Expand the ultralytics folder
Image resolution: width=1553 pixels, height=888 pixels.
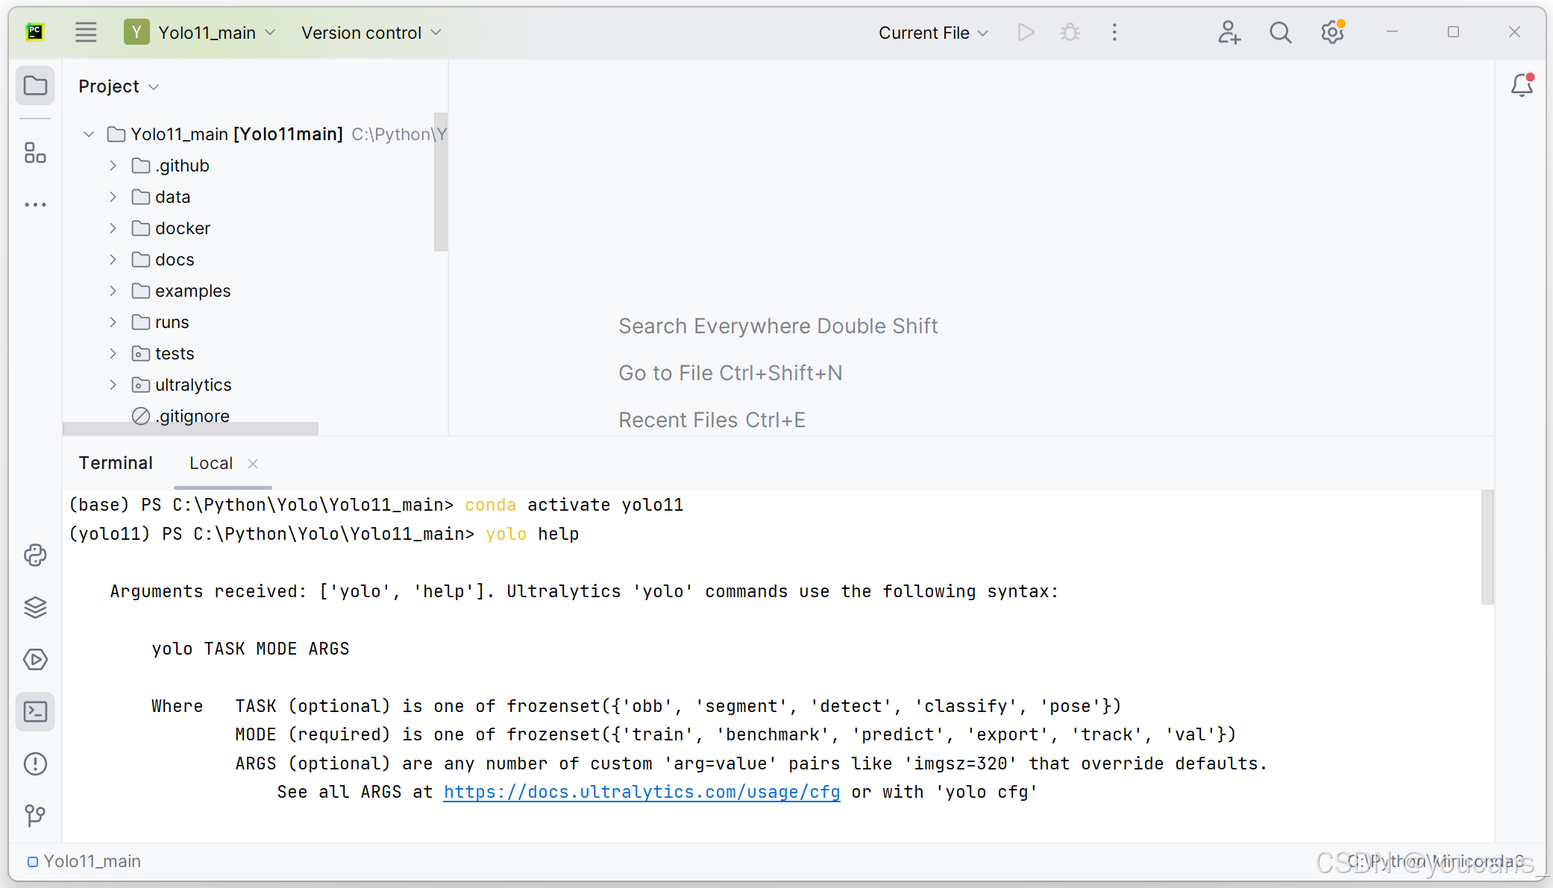pyautogui.click(x=113, y=385)
